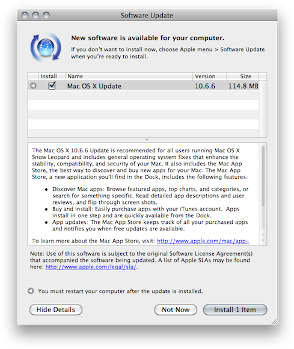The width and height of the screenshot is (294, 349).
Task: Click size value 114.8 MB
Action: (x=243, y=86)
